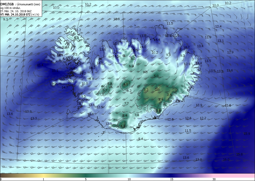
Task: Click the valid time 'VT: Mið. 24.10.2018 07Z (+1 h)'
Action: tap(20, 15)
